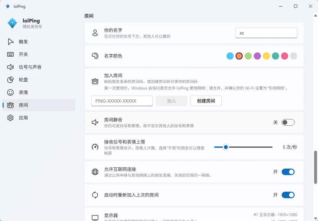Open the 触发 settings page
The width and height of the screenshot is (318, 221).
pyautogui.click(x=39, y=42)
